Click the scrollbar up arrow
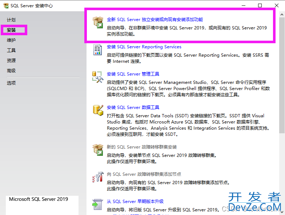The height and width of the screenshot is (215, 285). click(x=282, y=15)
